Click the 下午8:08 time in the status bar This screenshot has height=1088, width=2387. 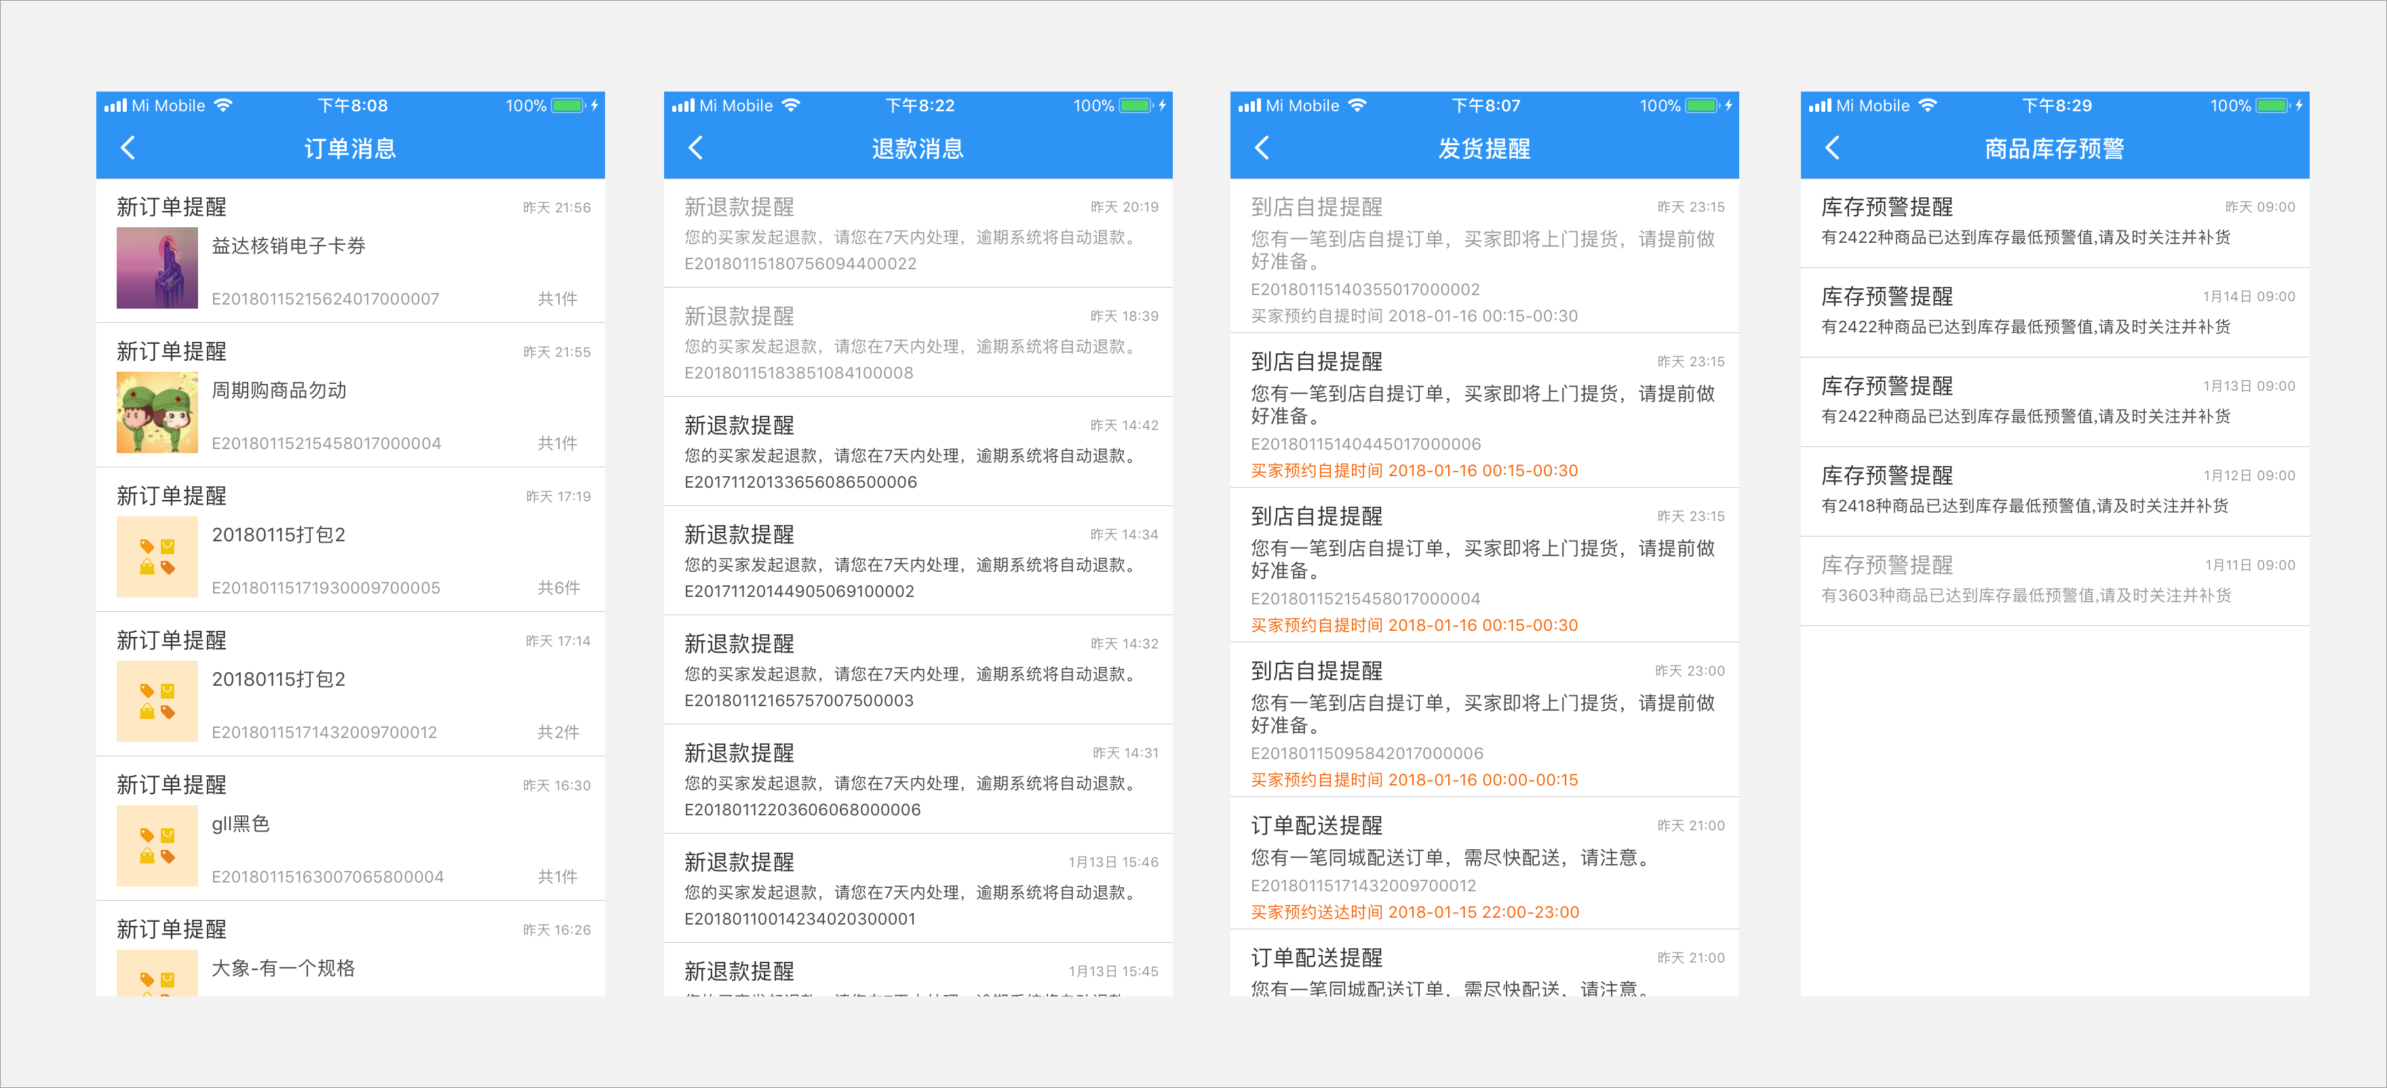[x=352, y=104]
